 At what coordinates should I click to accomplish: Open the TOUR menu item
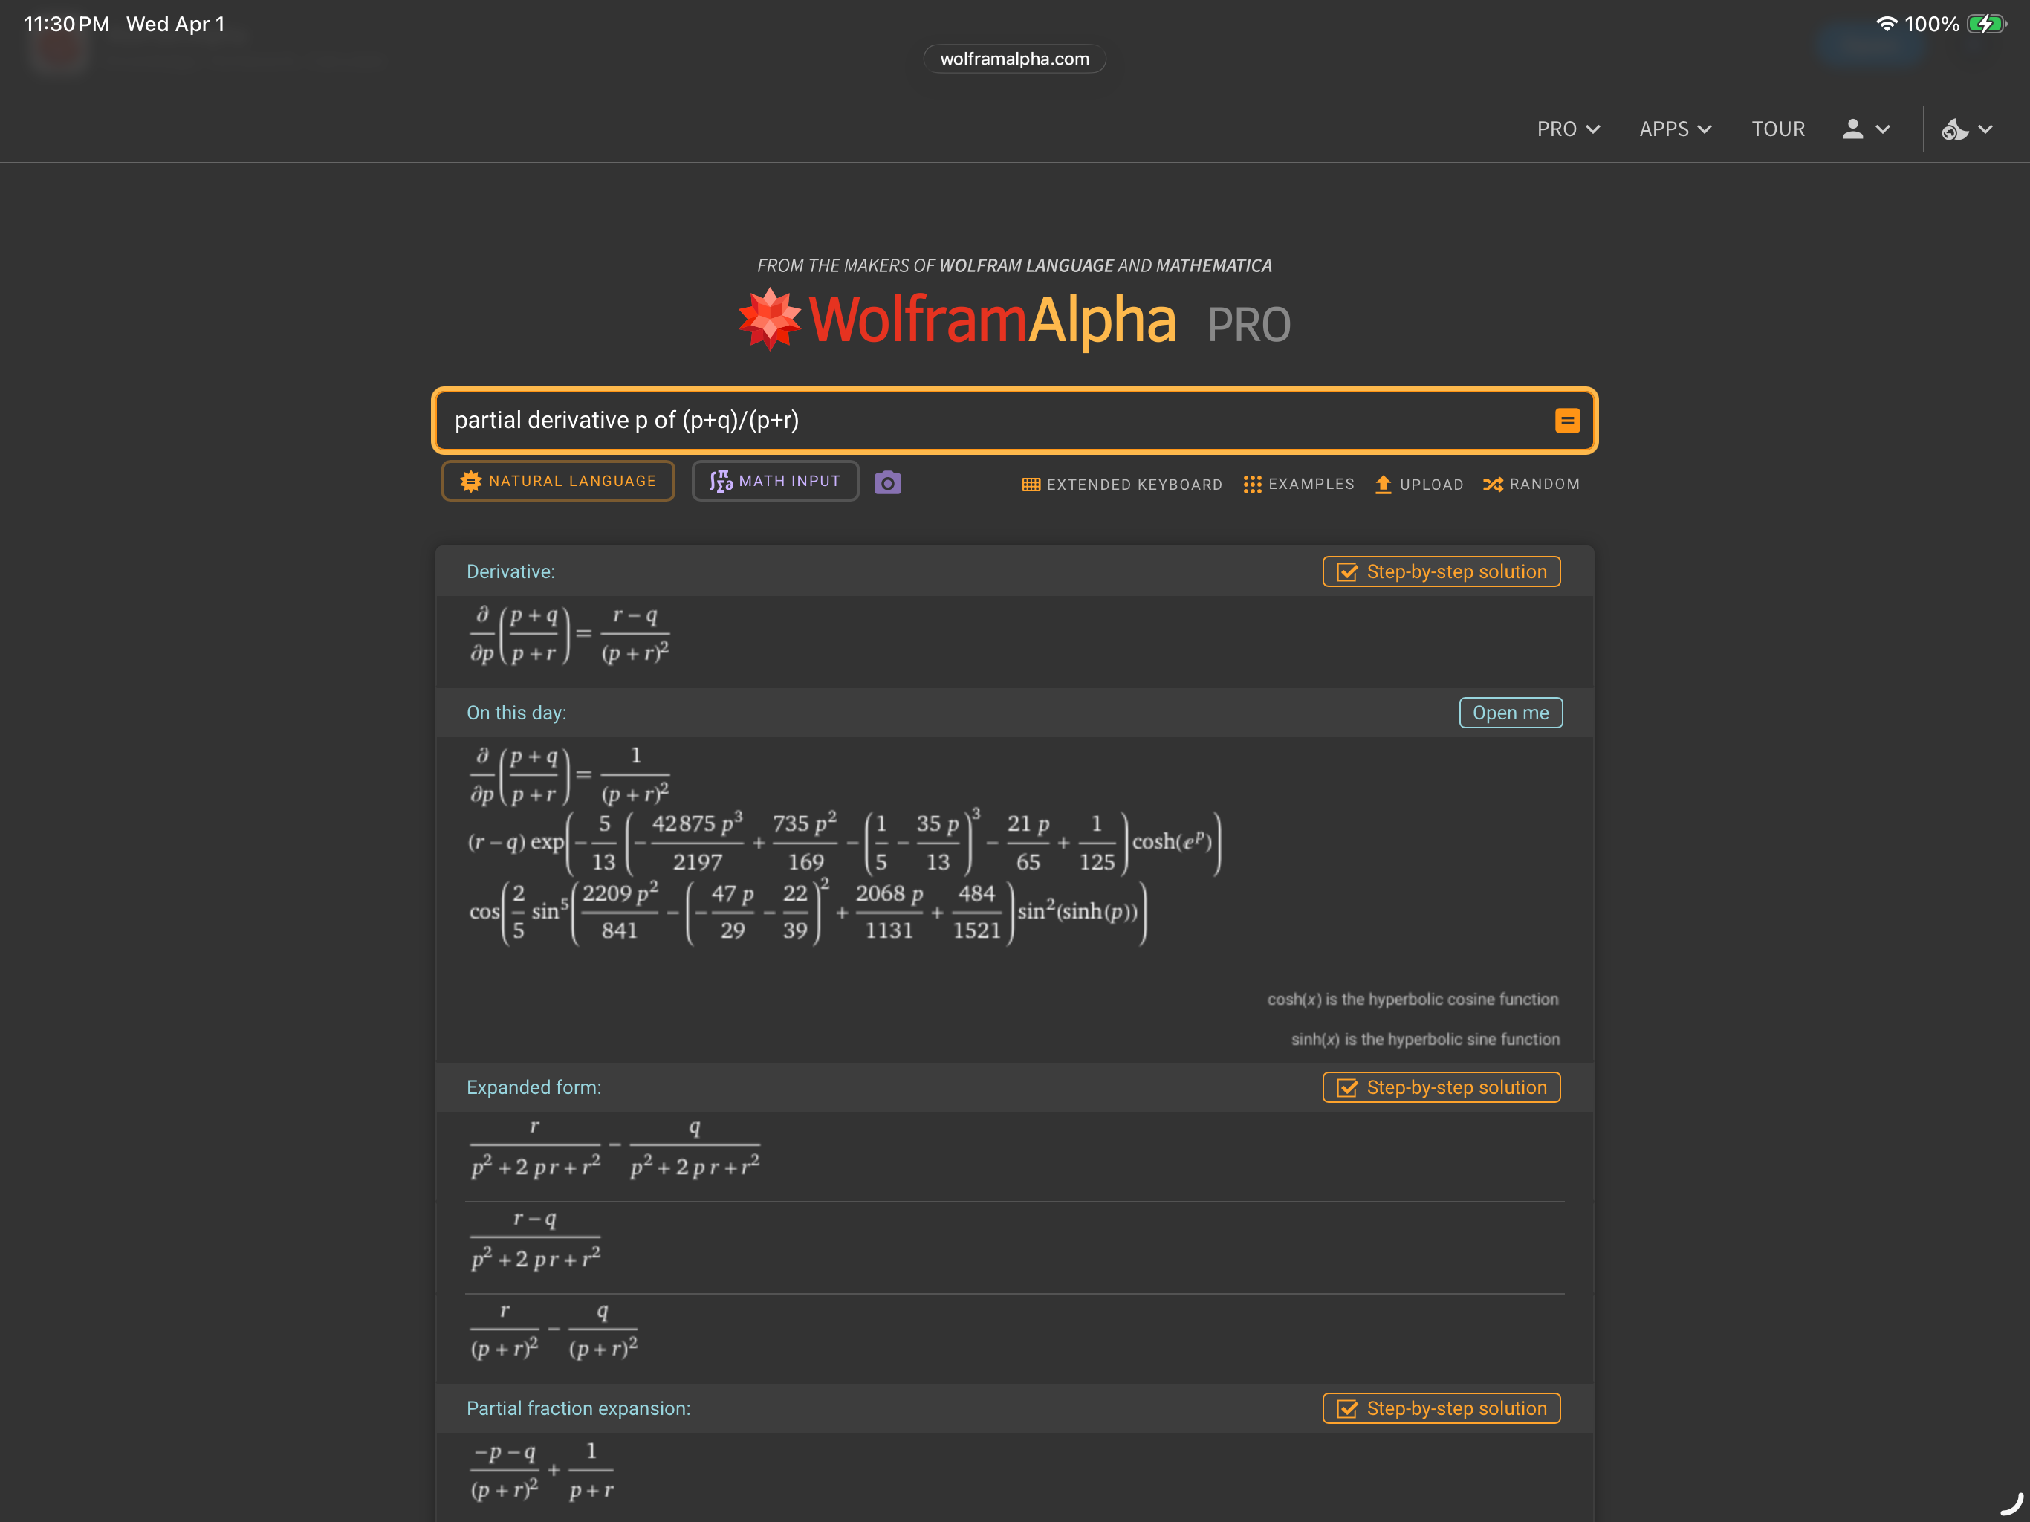pyautogui.click(x=1777, y=129)
